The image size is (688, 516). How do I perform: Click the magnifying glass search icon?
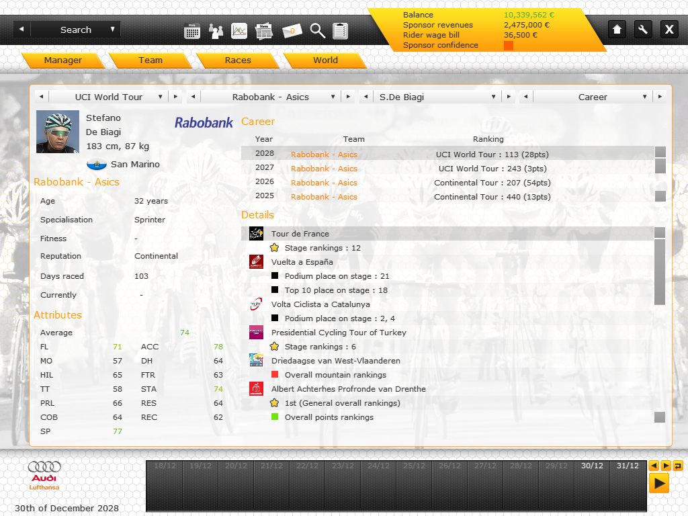tap(318, 30)
